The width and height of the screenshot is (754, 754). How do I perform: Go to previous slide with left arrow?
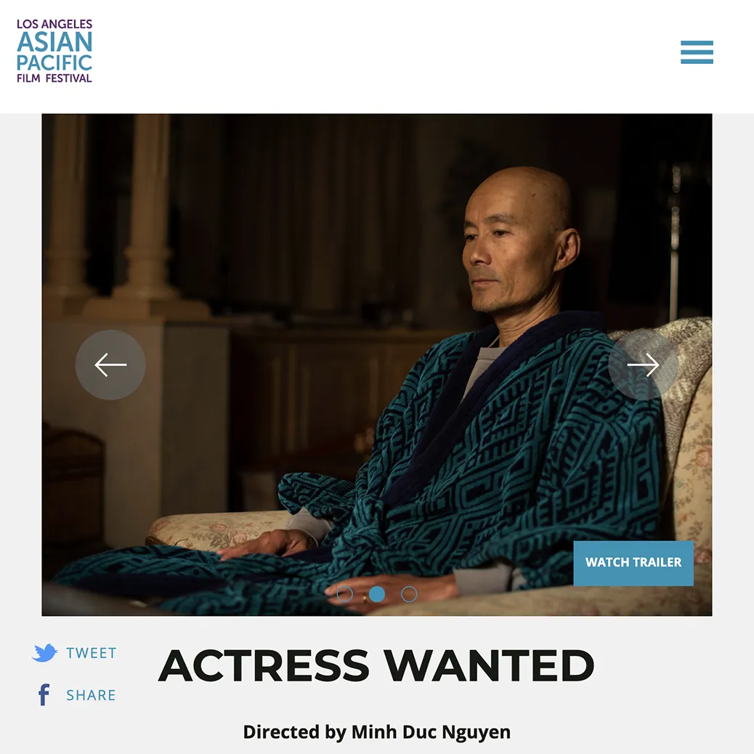pyautogui.click(x=110, y=365)
